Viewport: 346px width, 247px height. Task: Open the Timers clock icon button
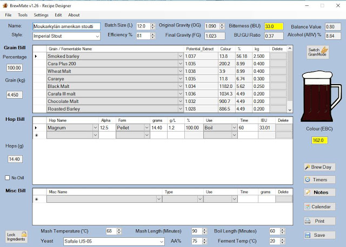[x=319, y=180]
